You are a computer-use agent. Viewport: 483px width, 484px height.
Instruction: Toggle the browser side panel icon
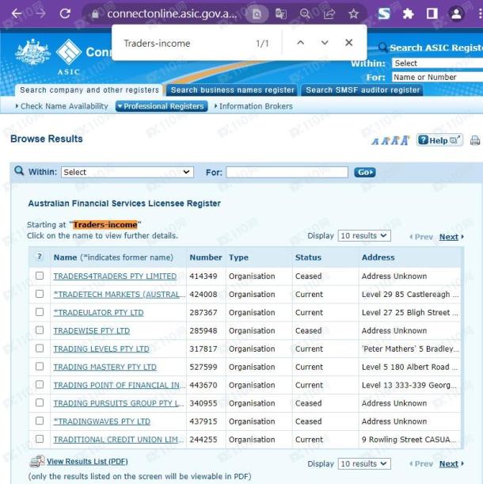coord(432,13)
